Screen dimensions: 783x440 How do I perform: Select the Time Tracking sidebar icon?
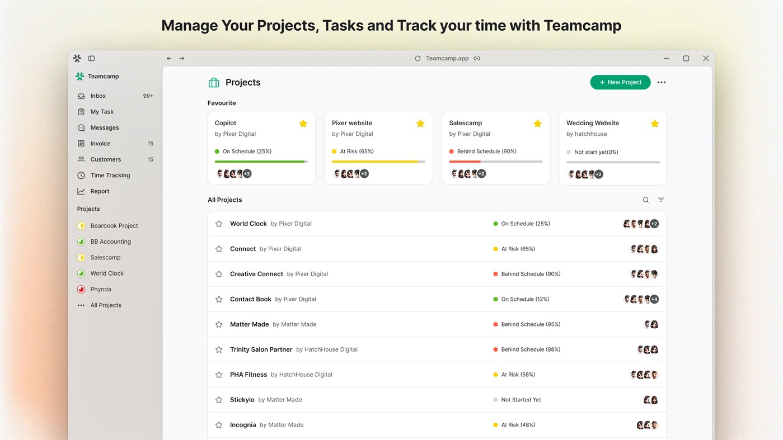tap(80, 175)
